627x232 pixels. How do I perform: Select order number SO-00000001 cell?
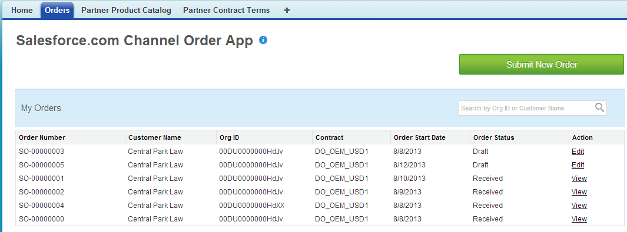coord(41,178)
